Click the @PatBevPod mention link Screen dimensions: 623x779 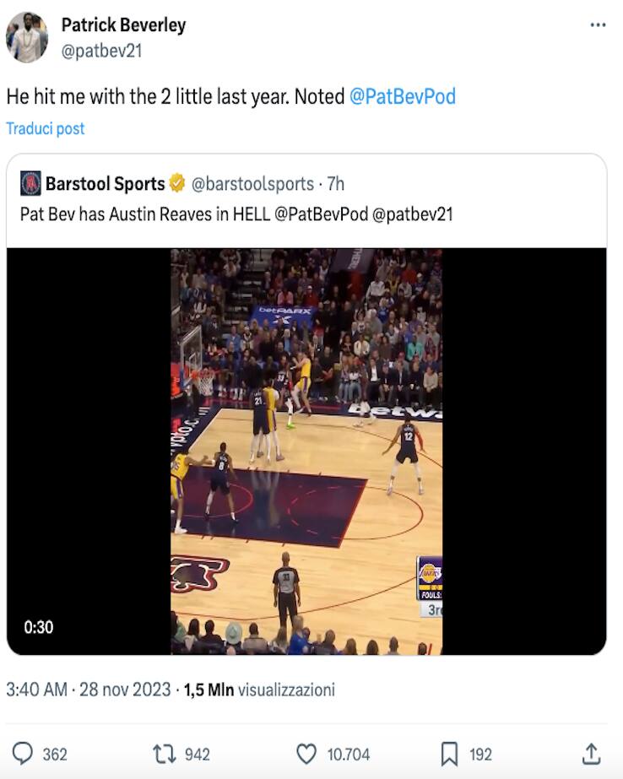click(x=402, y=96)
